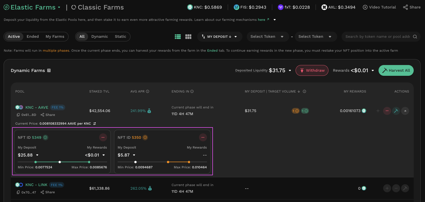Click AVG APR info icon
Screen dimensions: 425x202
[x=148, y=91]
